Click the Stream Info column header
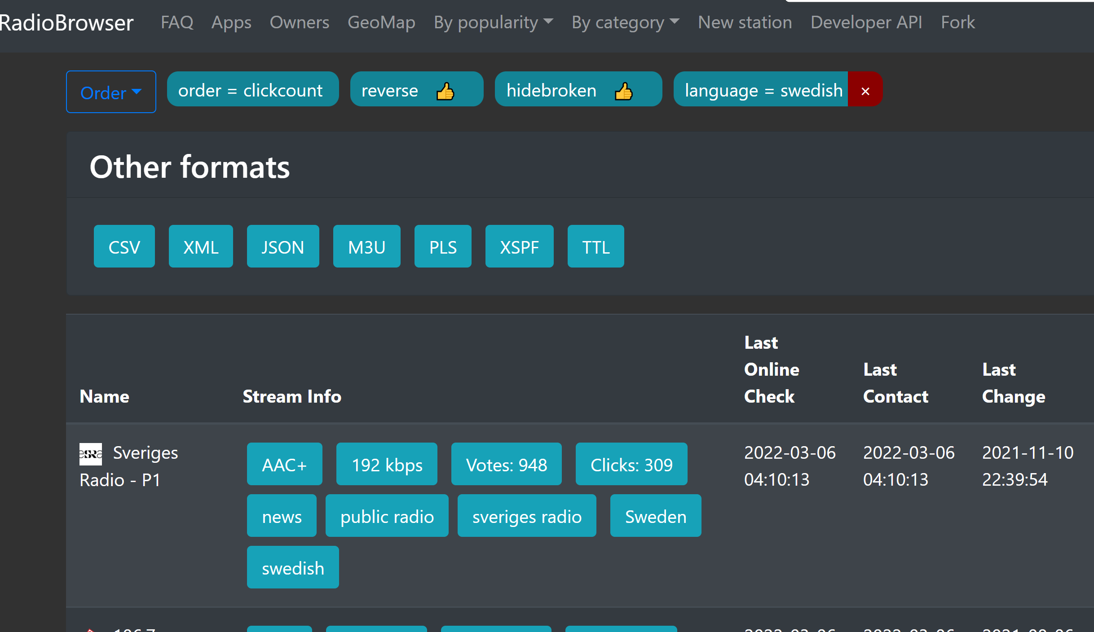 point(292,396)
